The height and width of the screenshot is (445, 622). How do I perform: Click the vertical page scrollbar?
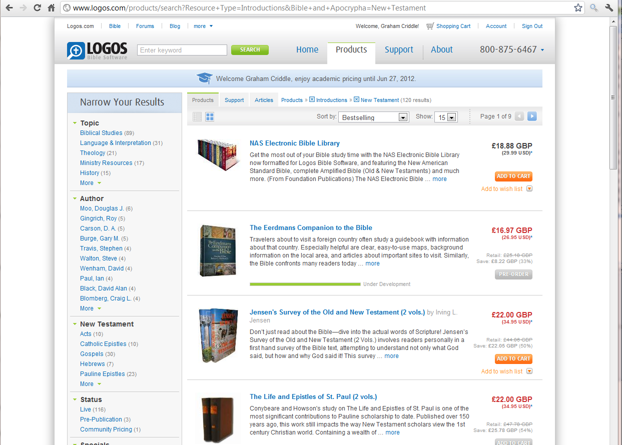(x=613, y=98)
